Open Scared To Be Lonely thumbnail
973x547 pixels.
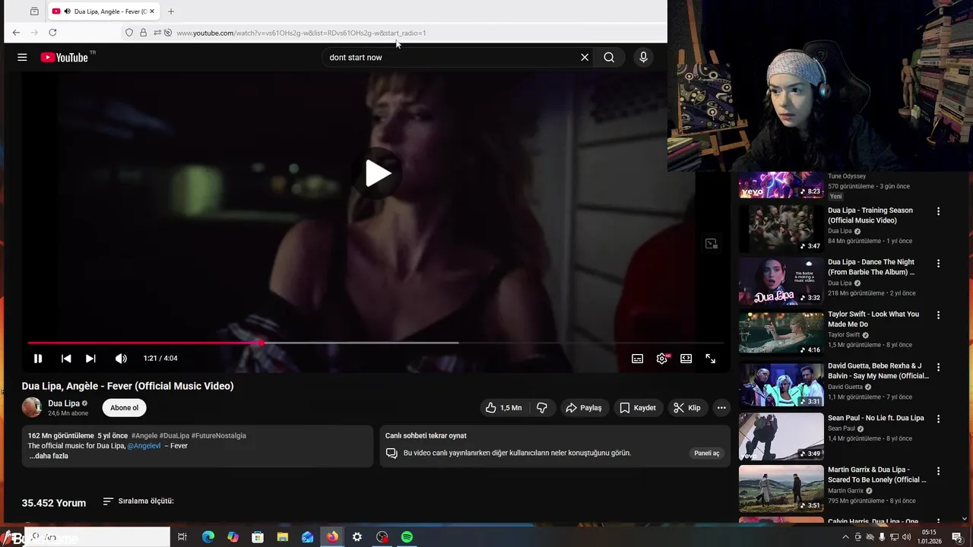click(781, 489)
